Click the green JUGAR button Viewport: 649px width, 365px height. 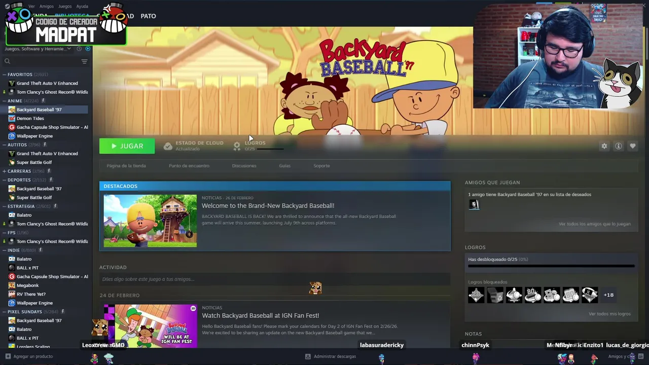click(127, 146)
